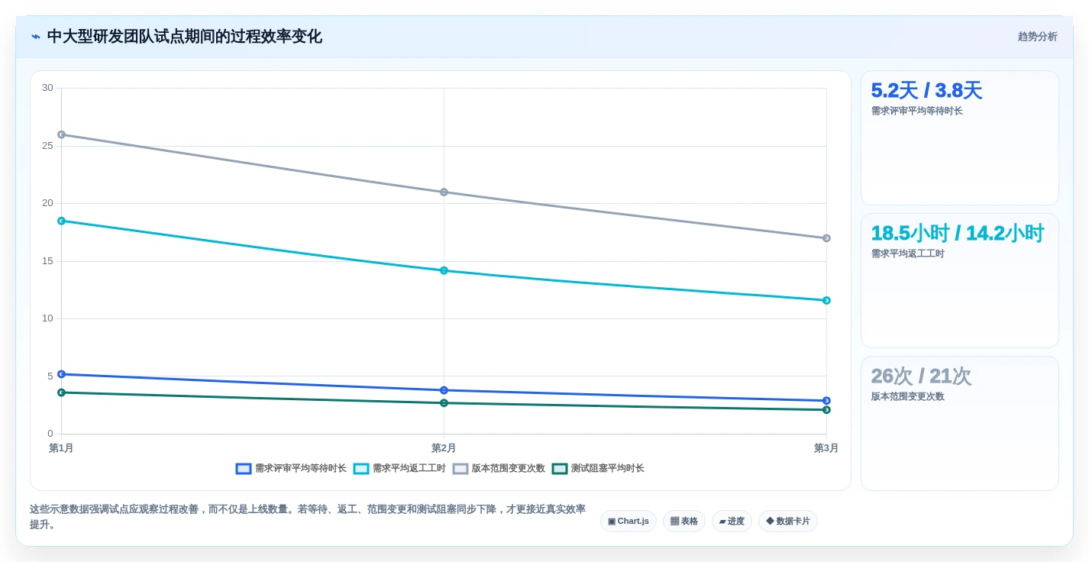Click the lightning icon beside the chart title
The image size is (1089, 562).
coord(36,37)
